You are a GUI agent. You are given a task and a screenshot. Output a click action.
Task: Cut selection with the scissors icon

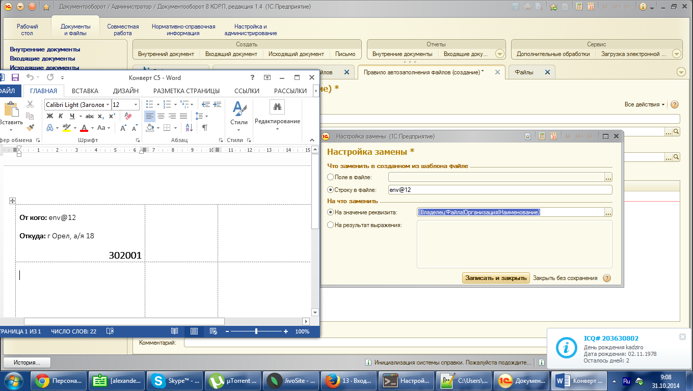(30, 104)
